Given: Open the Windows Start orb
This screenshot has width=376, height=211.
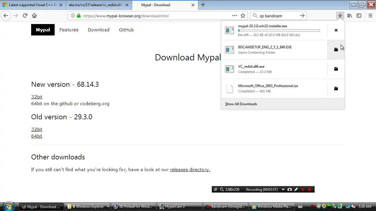Looking at the screenshot, I should pos(8,206).
